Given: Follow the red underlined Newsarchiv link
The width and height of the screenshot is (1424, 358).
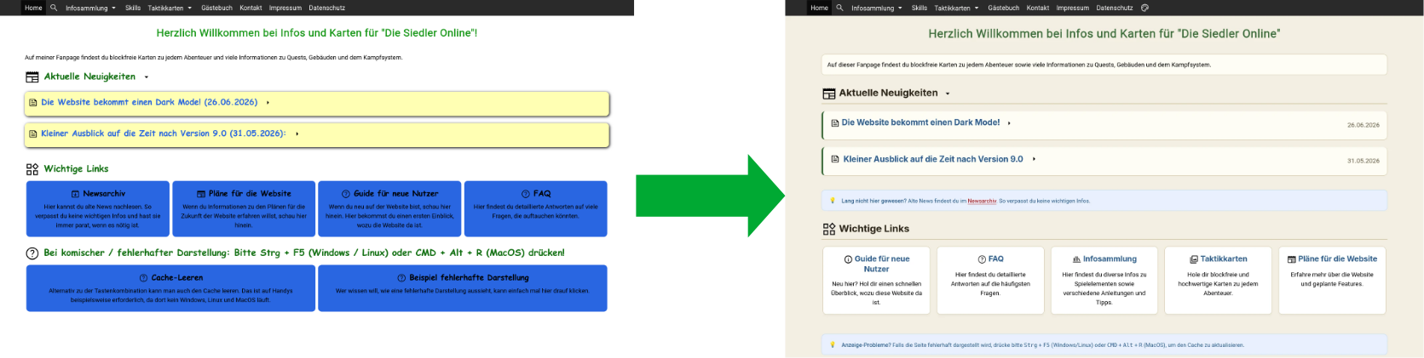Looking at the screenshot, I should tap(982, 202).
